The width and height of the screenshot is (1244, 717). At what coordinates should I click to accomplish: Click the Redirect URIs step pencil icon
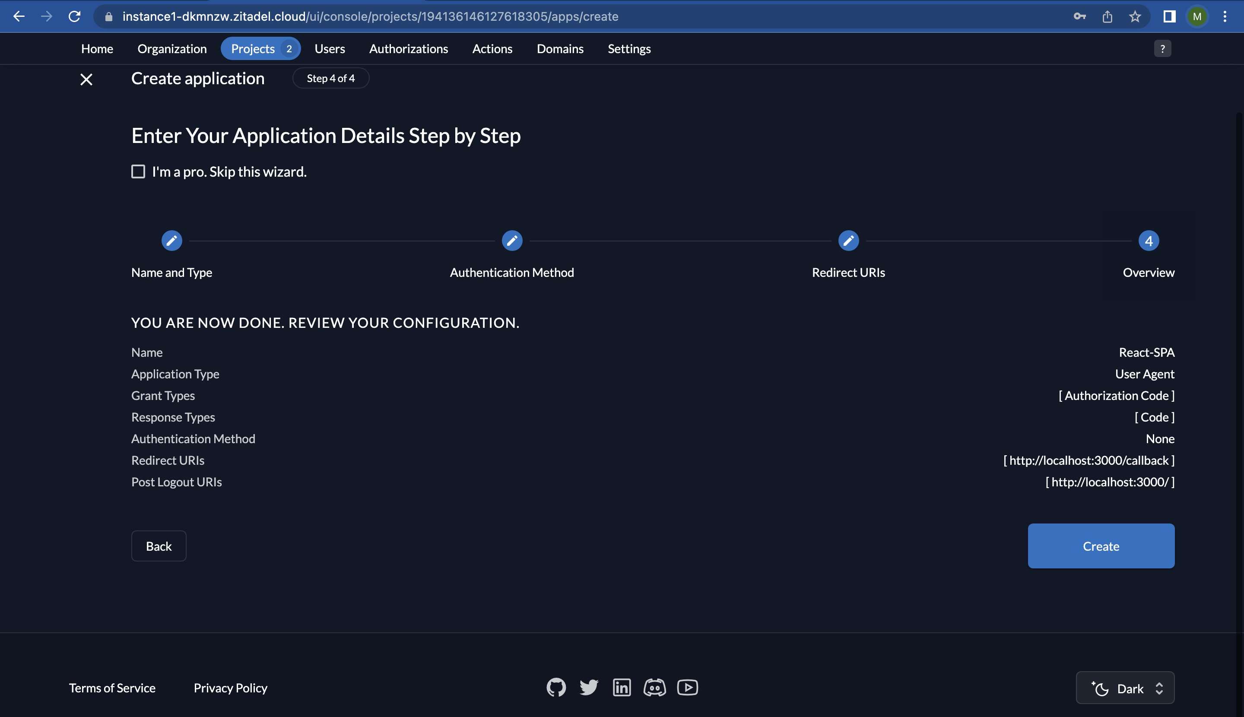848,241
